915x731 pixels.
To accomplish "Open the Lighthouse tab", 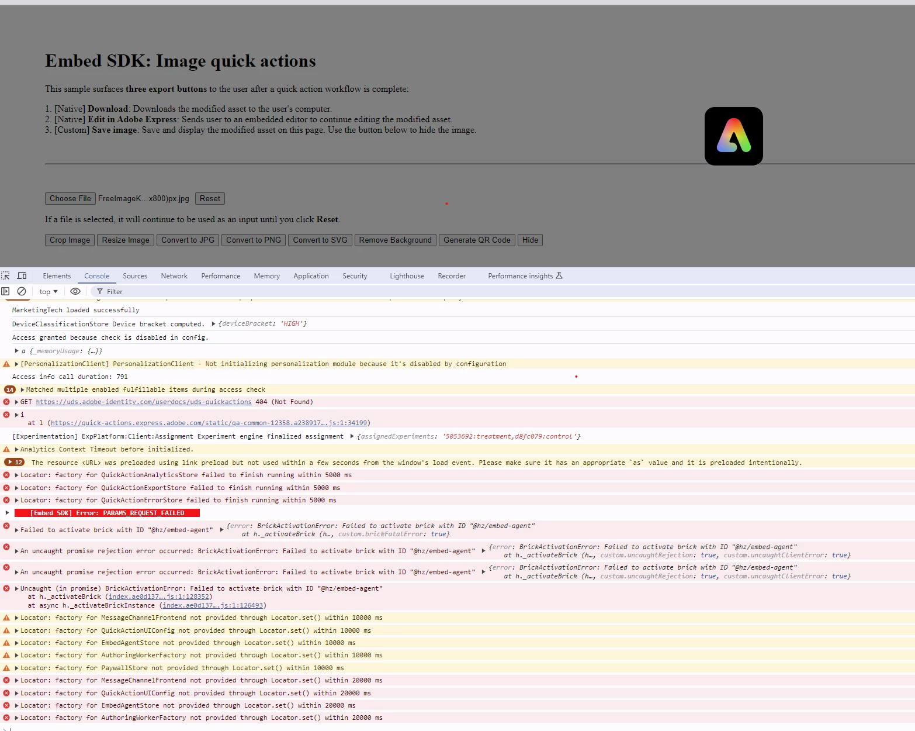I will click(x=407, y=276).
